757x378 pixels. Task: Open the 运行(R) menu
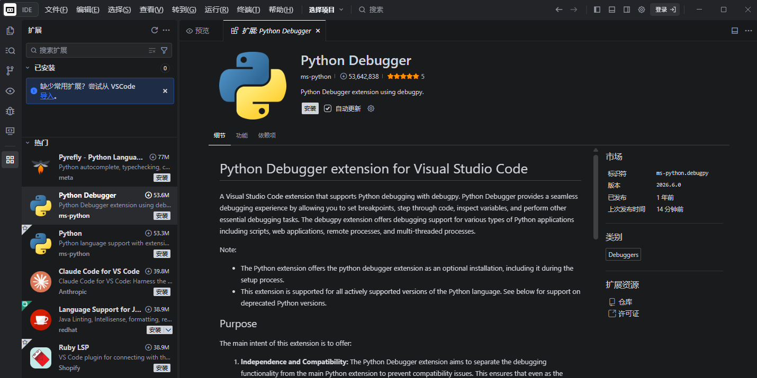point(217,10)
